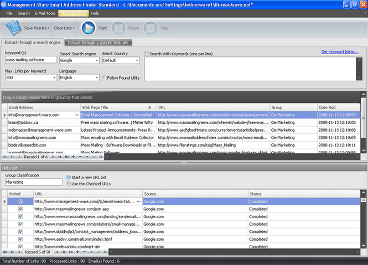Open the Language dropdown
Screen dimensions: 368x265
tap(97, 77)
